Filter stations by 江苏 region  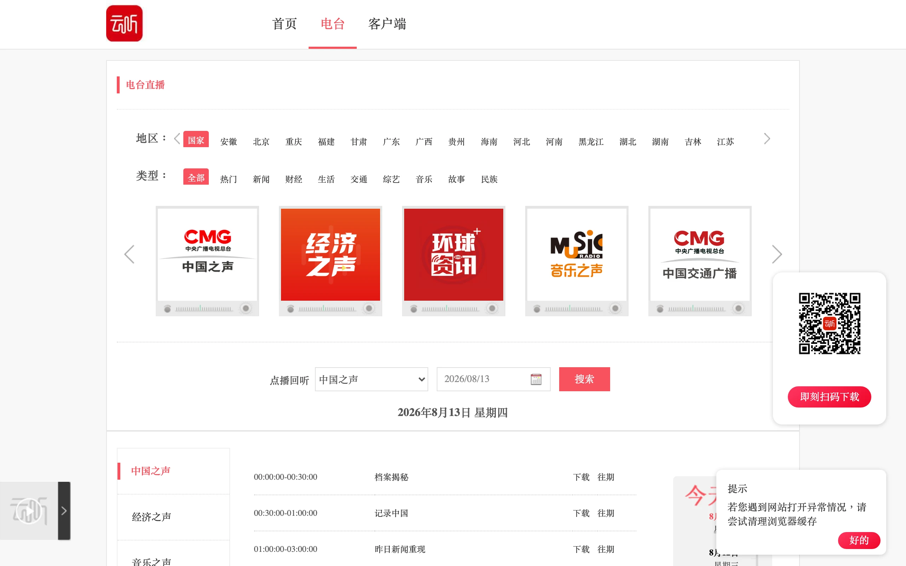[x=726, y=141]
